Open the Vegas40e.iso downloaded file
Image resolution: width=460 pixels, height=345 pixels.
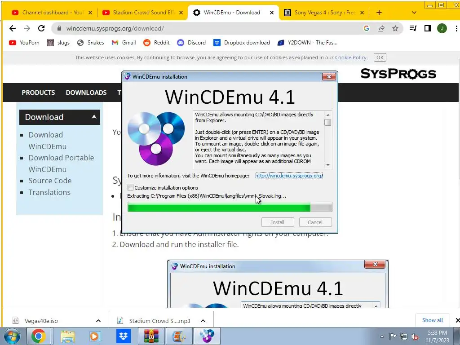coord(41,321)
